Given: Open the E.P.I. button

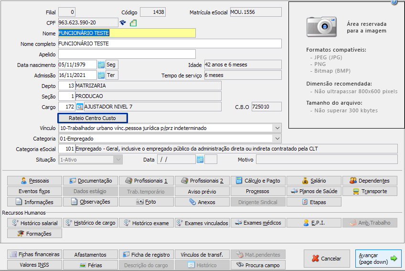Looking at the screenshot, I should pos(314,223).
